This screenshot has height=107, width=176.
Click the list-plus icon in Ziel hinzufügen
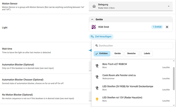pos(92,37)
